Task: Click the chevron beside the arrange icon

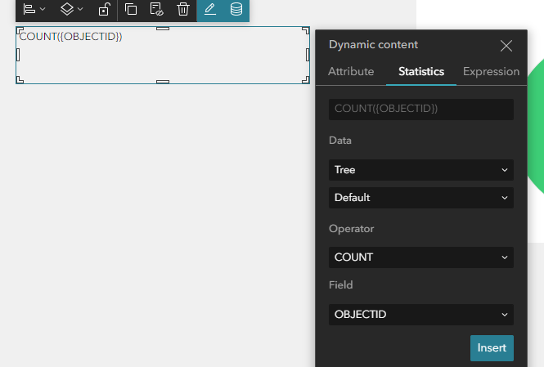Action: (x=80, y=9)
